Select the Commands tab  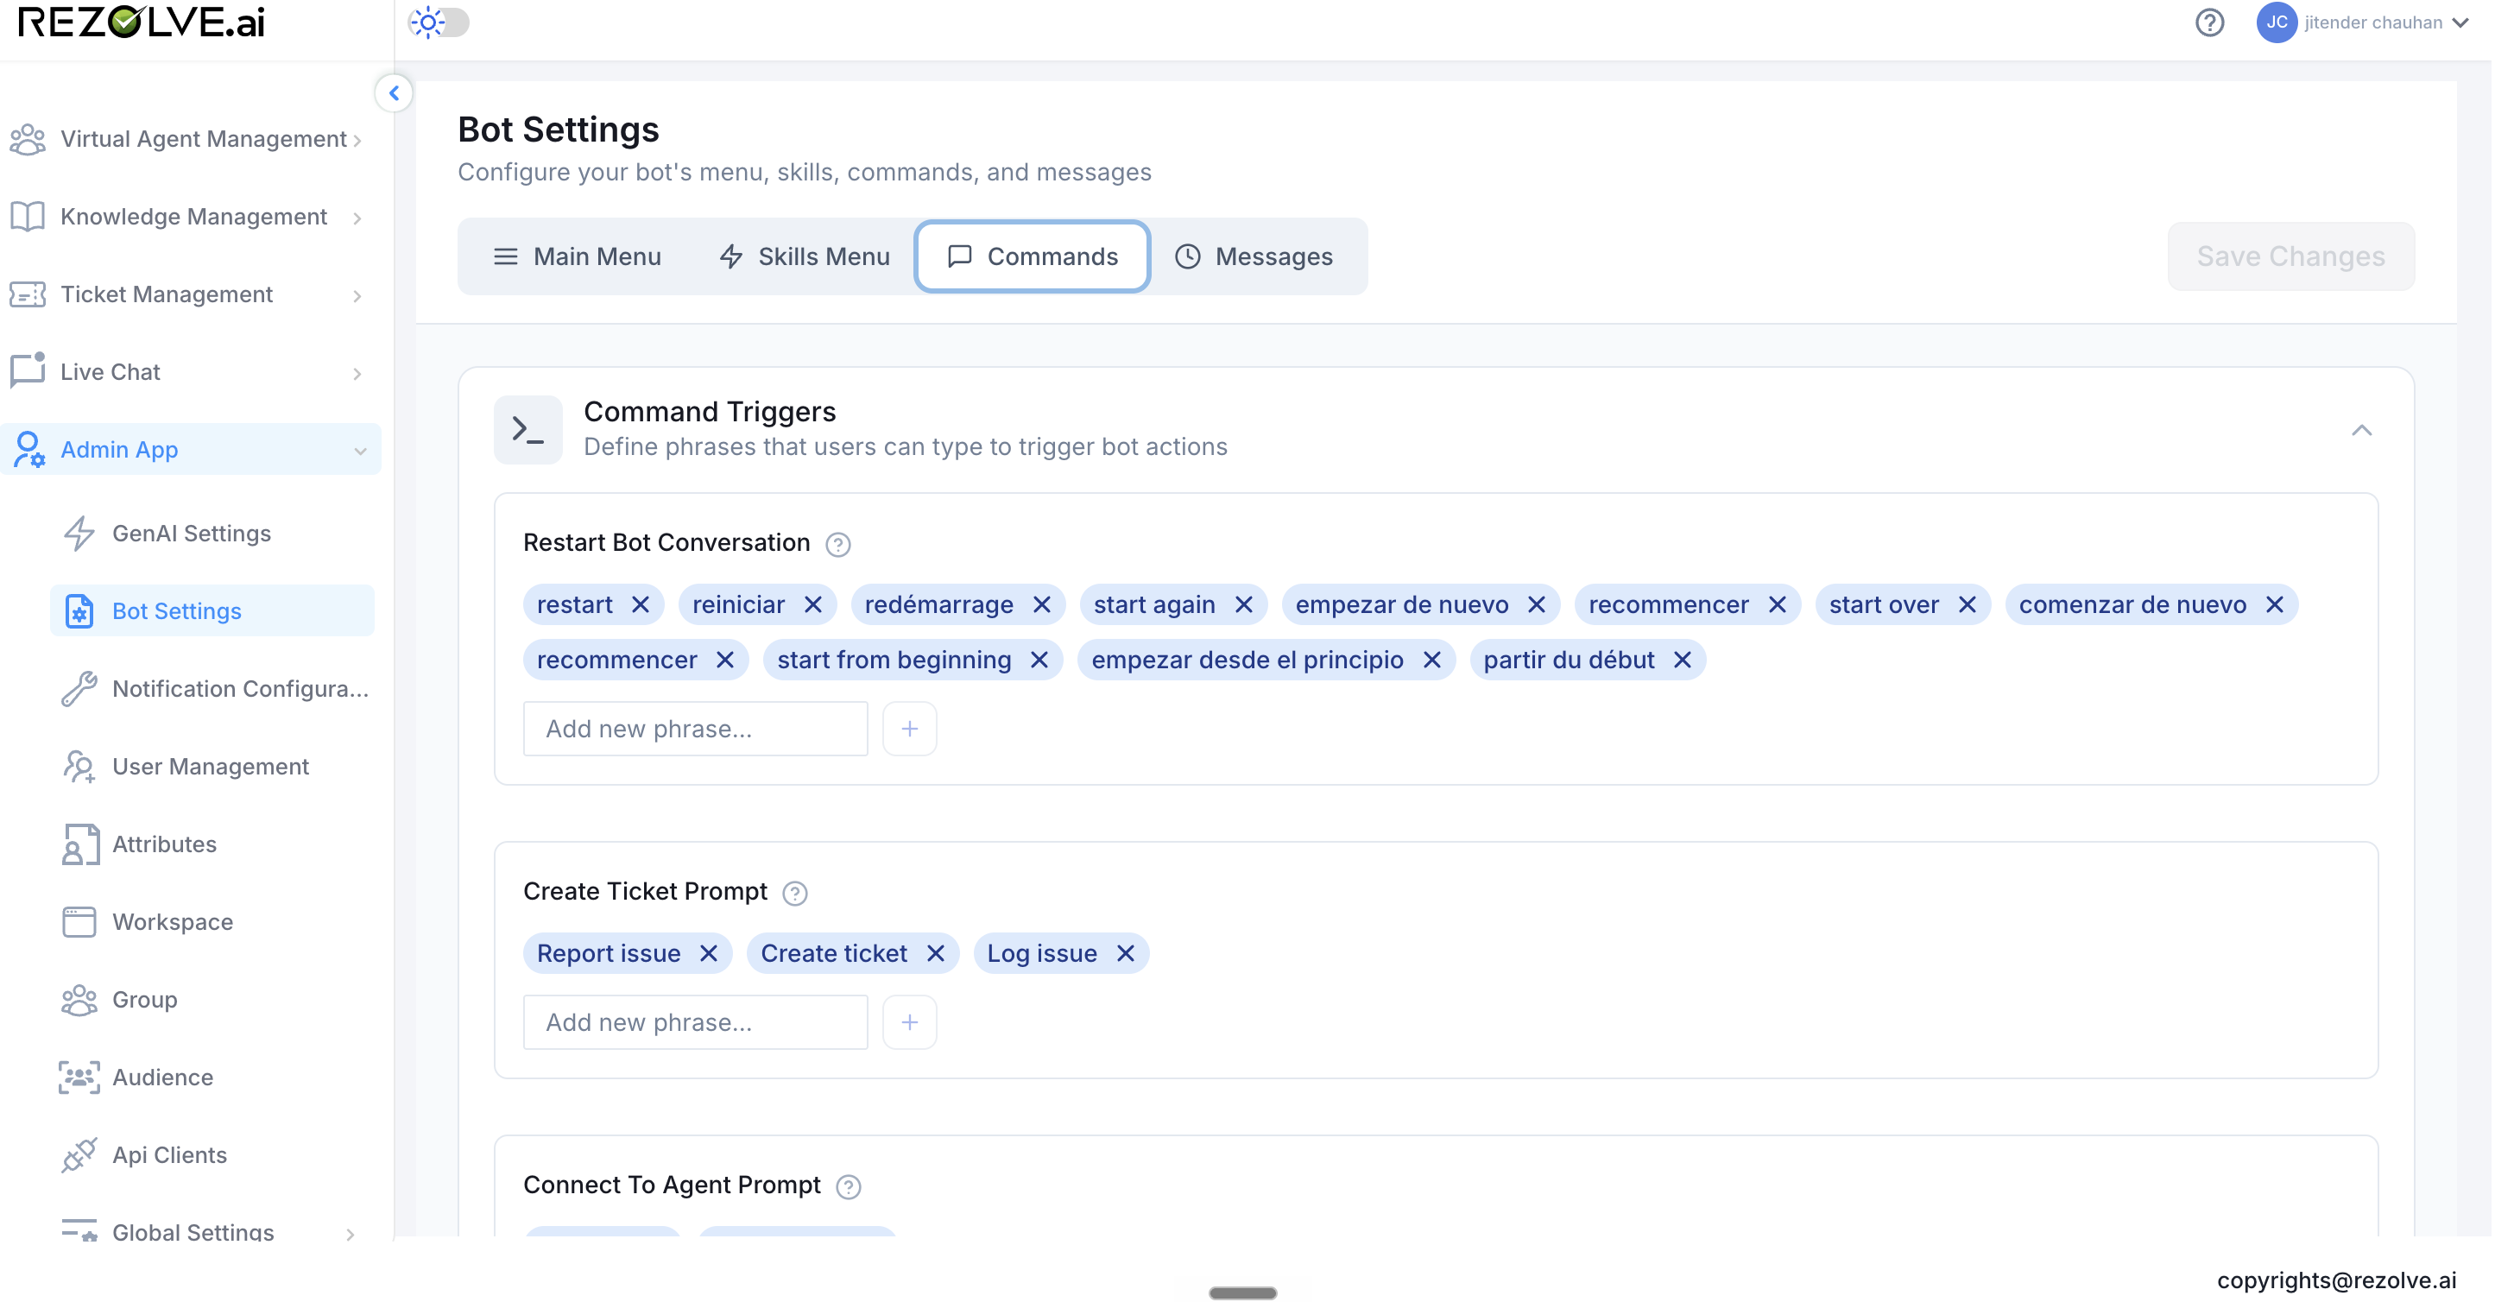pos(1033,256)
